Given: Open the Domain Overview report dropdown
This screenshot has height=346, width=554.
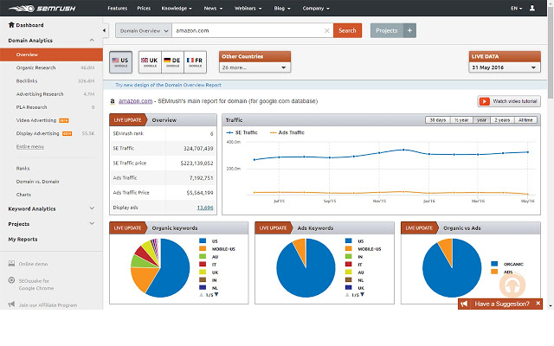Looking at the screenshot, I should pyautogui.click(x=144, y=31).
